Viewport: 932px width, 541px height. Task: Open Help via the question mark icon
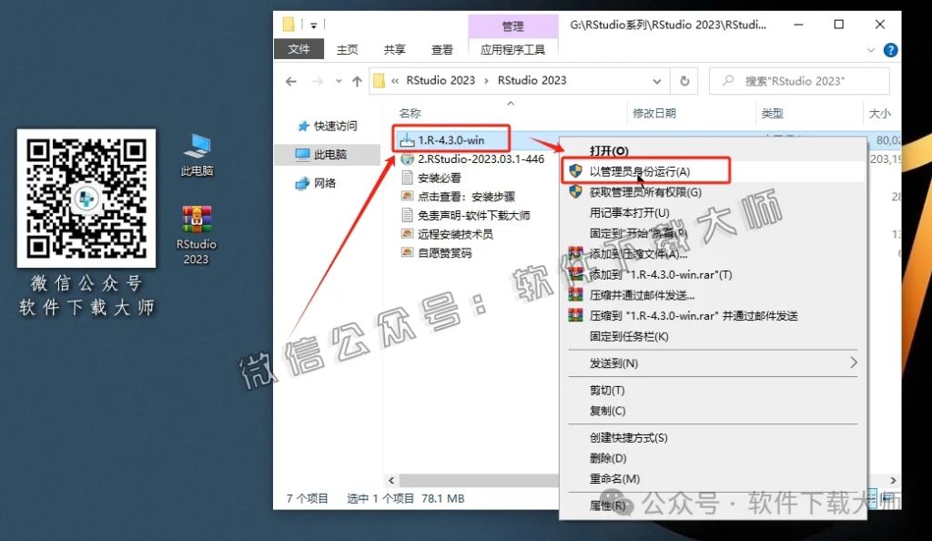pyautogui.click(x=890, y=50)
